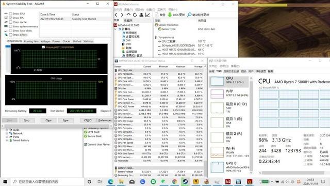This screenshot has height=186, width=330.
Task: Launch Microsoft Edge from taskbar
Action: (110, 181)
